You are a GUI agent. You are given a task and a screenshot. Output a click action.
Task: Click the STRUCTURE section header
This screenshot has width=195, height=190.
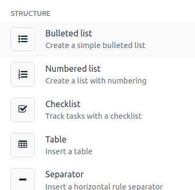click(x=31, y=14)
